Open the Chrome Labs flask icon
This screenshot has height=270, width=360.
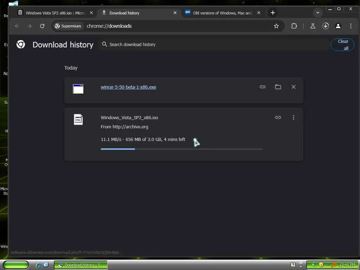point(313,26)
